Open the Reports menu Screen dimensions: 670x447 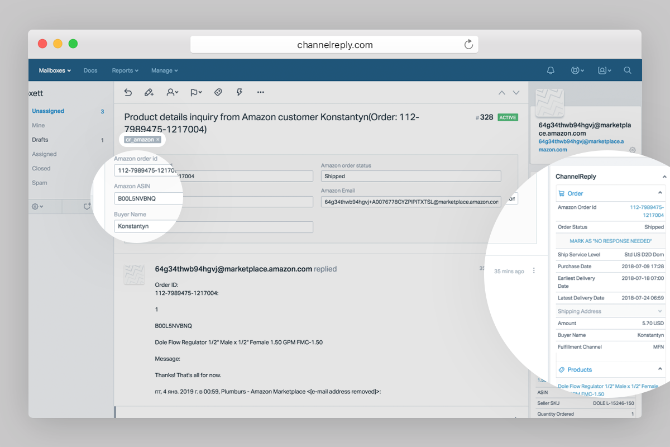point(125,70)
